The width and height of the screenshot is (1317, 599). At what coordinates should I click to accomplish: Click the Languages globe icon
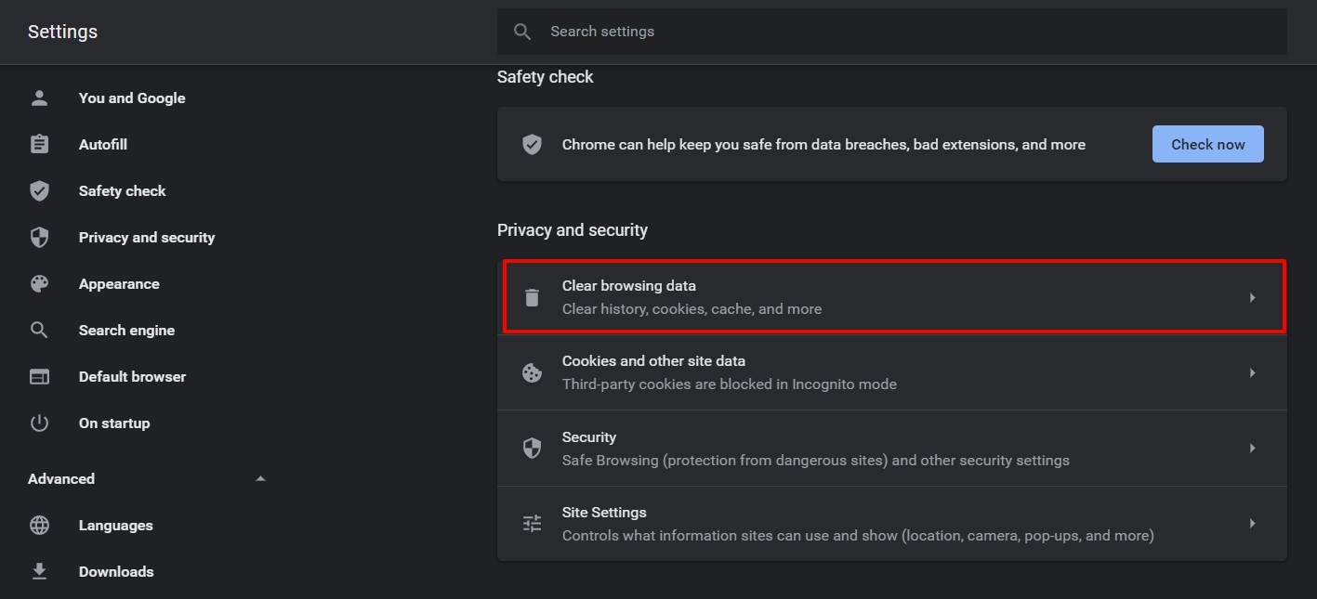click(x=39, y=525)
